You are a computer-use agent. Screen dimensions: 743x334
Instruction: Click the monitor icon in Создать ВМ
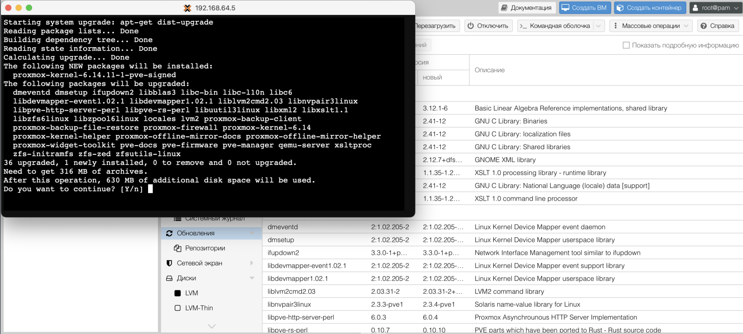565,8
